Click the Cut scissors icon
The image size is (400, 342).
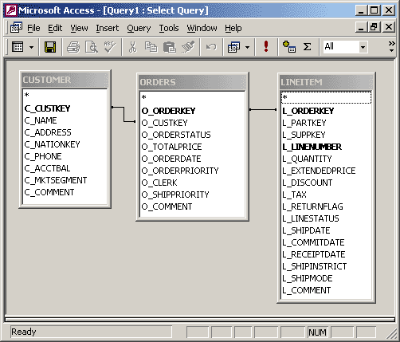coord(132,47)
